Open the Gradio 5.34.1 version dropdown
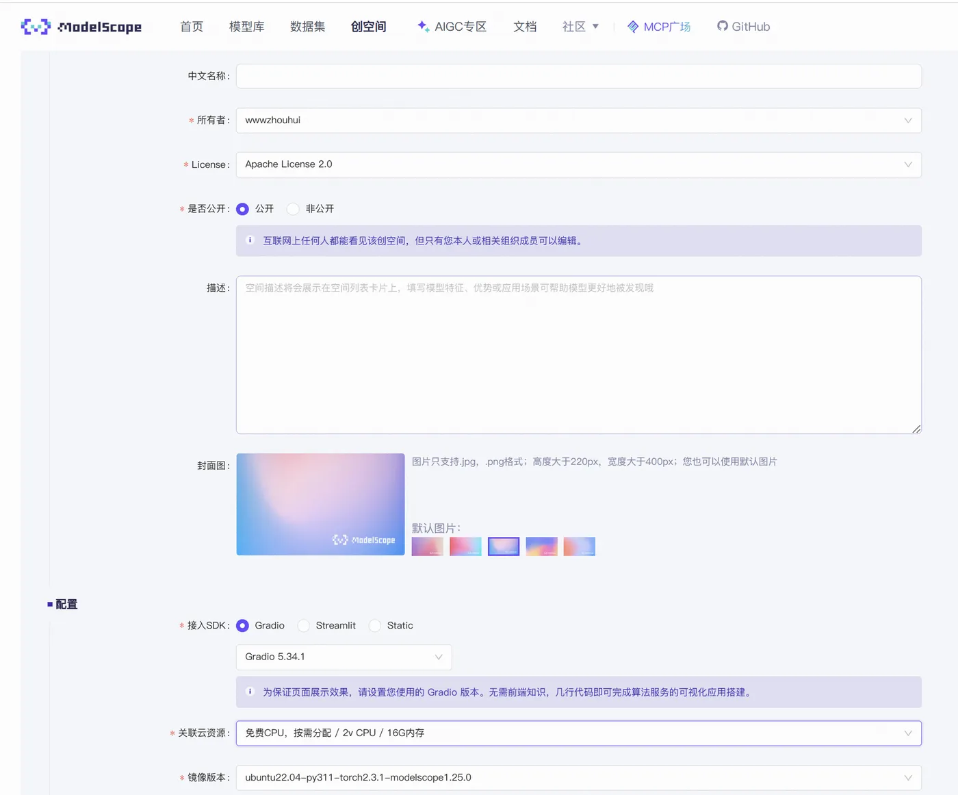 (x=344, y=657)
